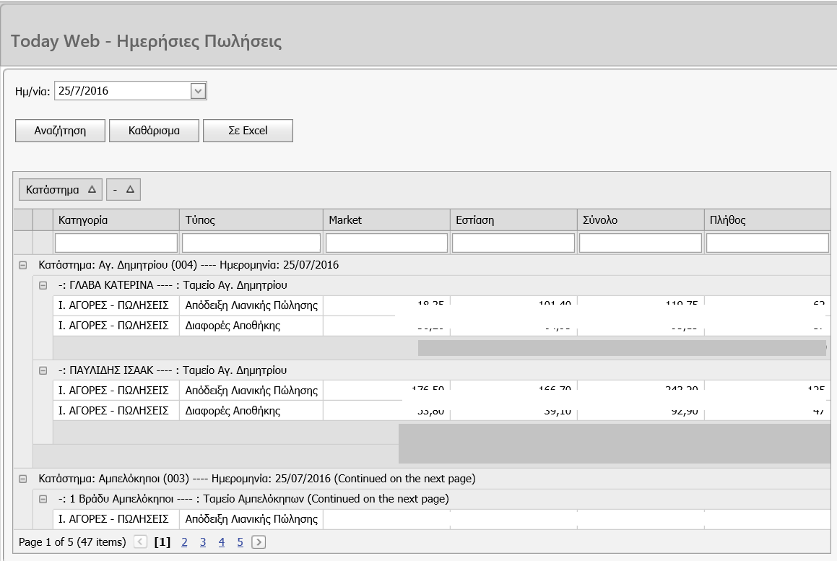Focus the Τύπος column filter field
The width and height of the screenshot is (837, 561).
pos(251,243)
